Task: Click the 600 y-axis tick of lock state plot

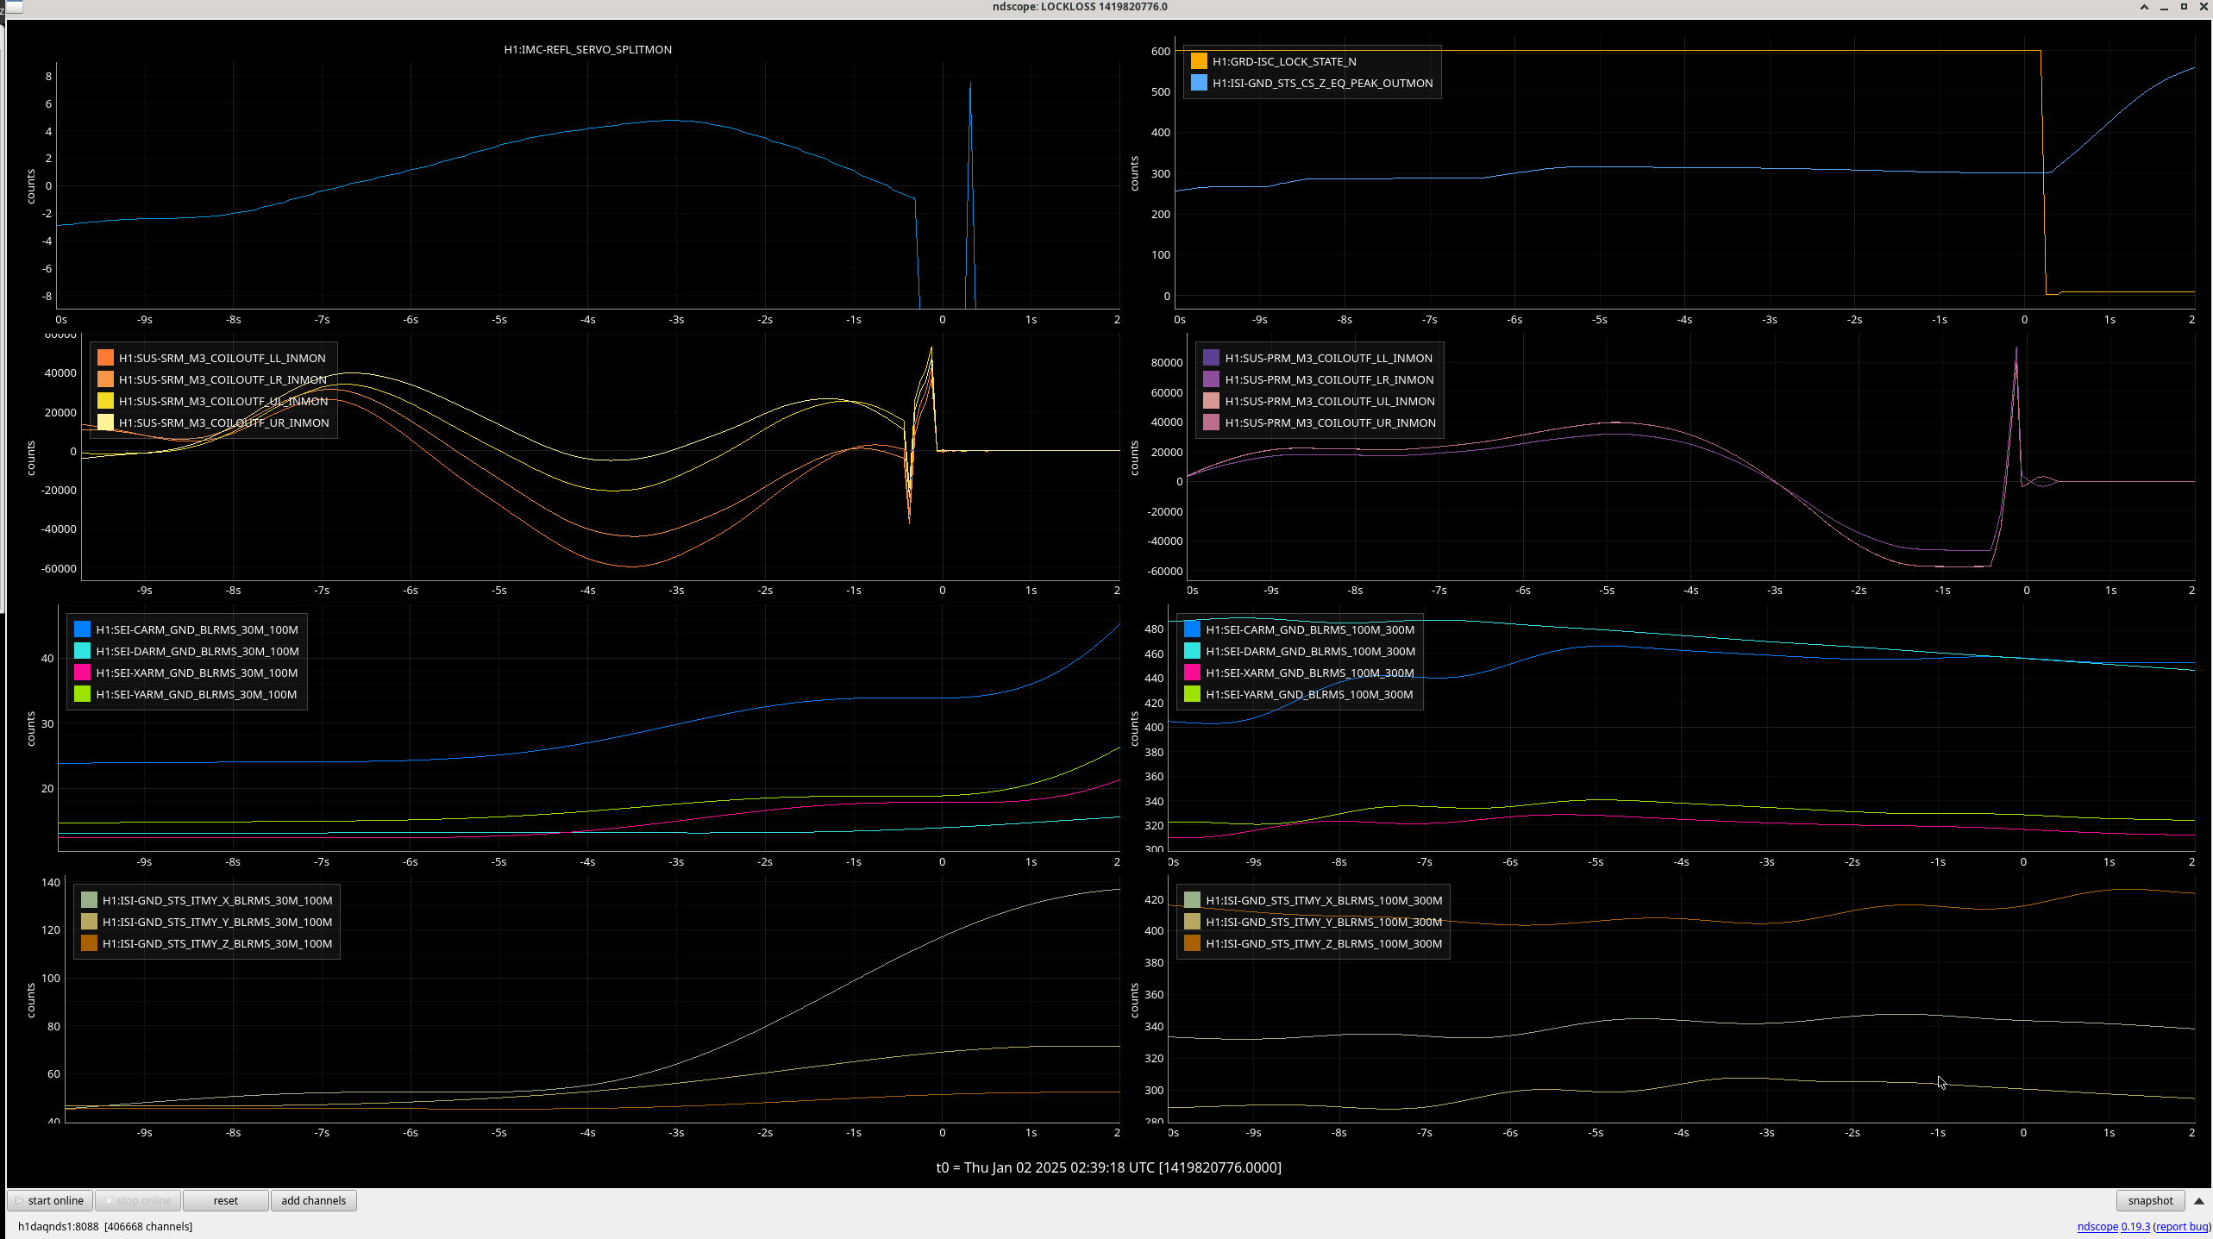Action: (x=1160, y=51)
